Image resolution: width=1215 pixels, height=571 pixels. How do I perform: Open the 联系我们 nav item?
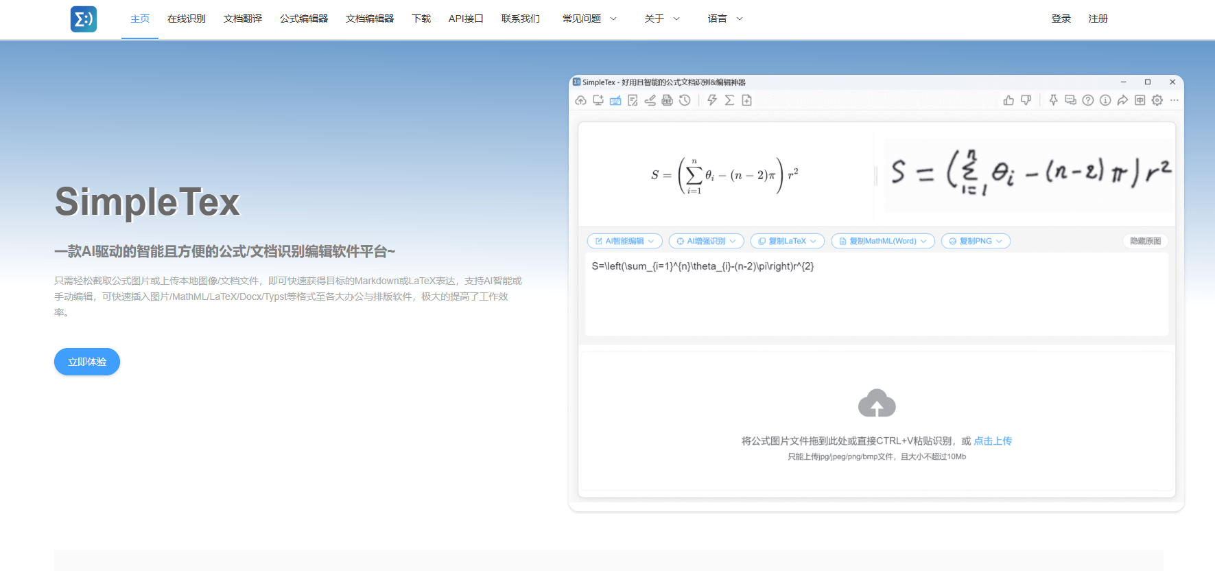(x=521, y=19)
